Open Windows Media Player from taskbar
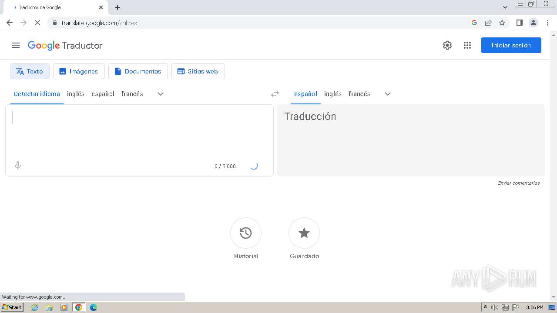The height and width of the screenshot is (313, 557). [x=64, y=307]
